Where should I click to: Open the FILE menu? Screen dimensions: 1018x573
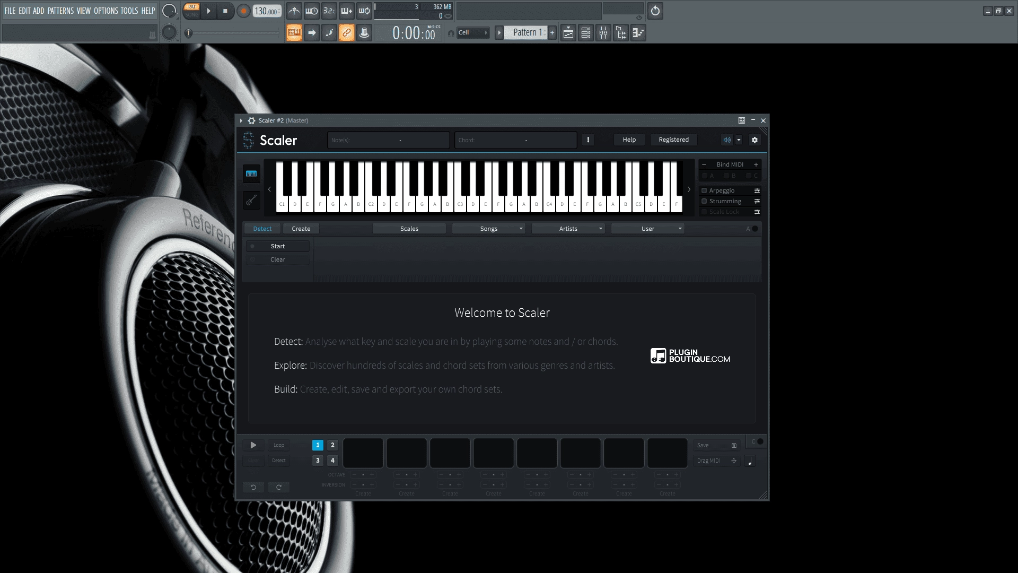tap(10, 11)
